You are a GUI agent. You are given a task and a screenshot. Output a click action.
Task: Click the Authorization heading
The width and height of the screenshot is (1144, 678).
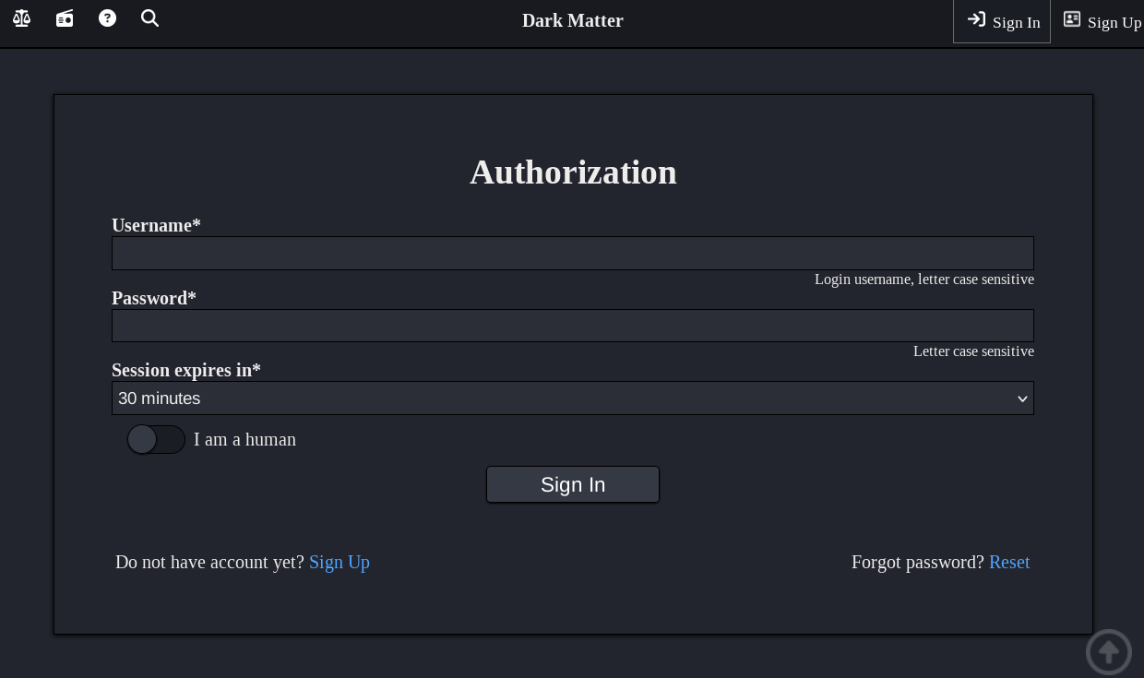573,172
